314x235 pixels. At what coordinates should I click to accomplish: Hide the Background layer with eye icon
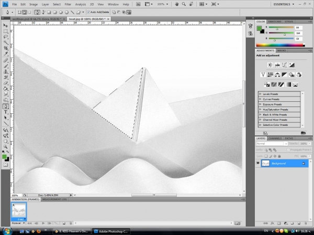(x=258, y=163)
